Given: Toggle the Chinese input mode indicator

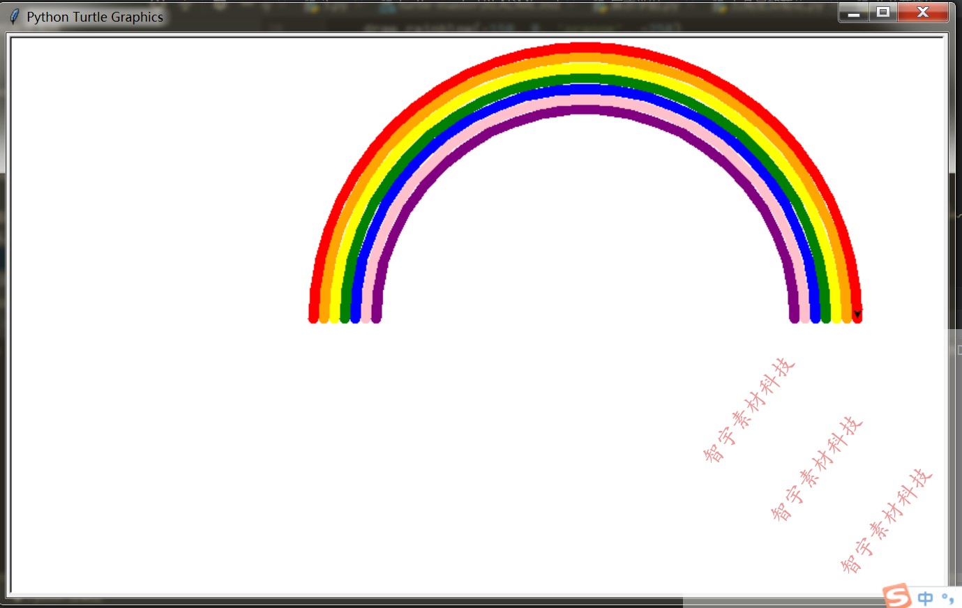Looking at the screenshot, I should [926, 598].
